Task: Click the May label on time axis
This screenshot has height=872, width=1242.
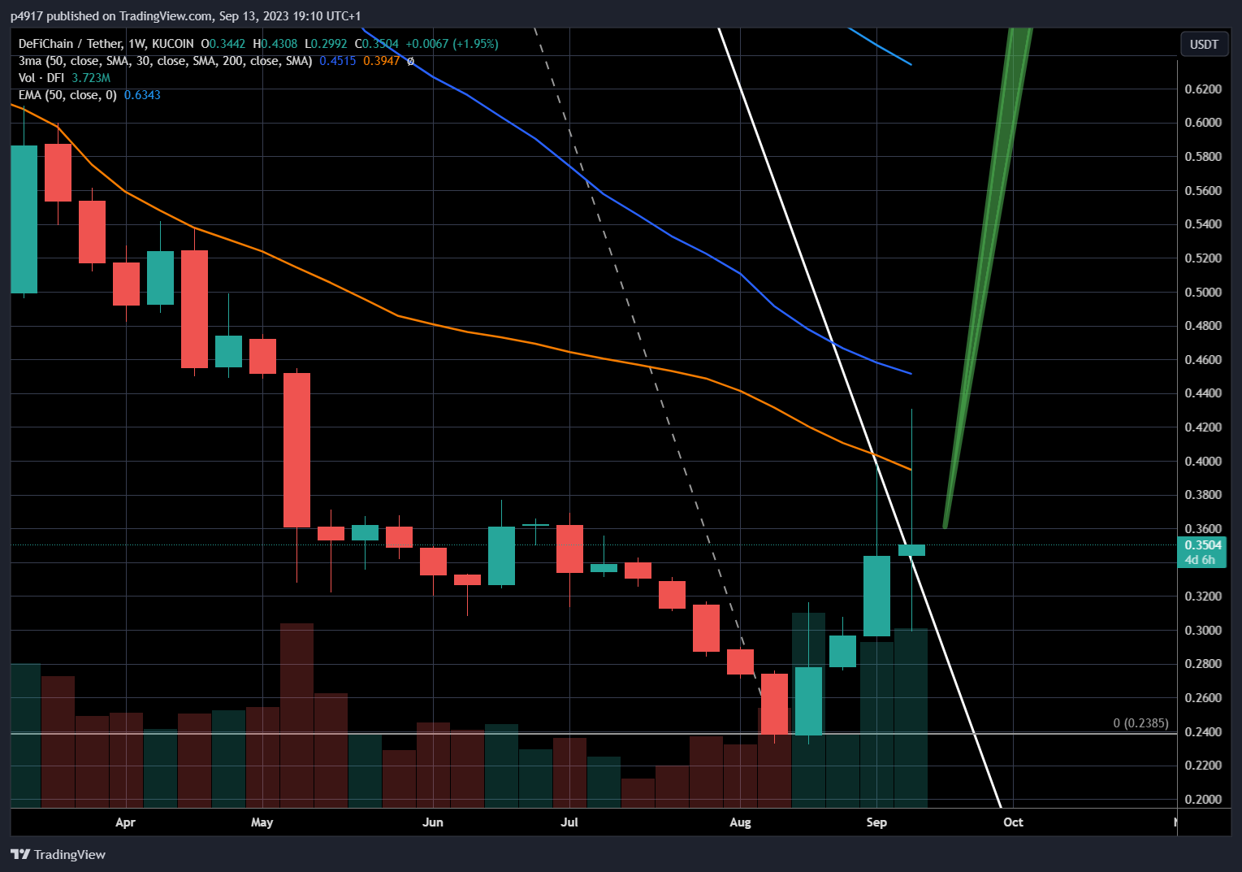Action: pyautogui.click(x=262, y=822)
